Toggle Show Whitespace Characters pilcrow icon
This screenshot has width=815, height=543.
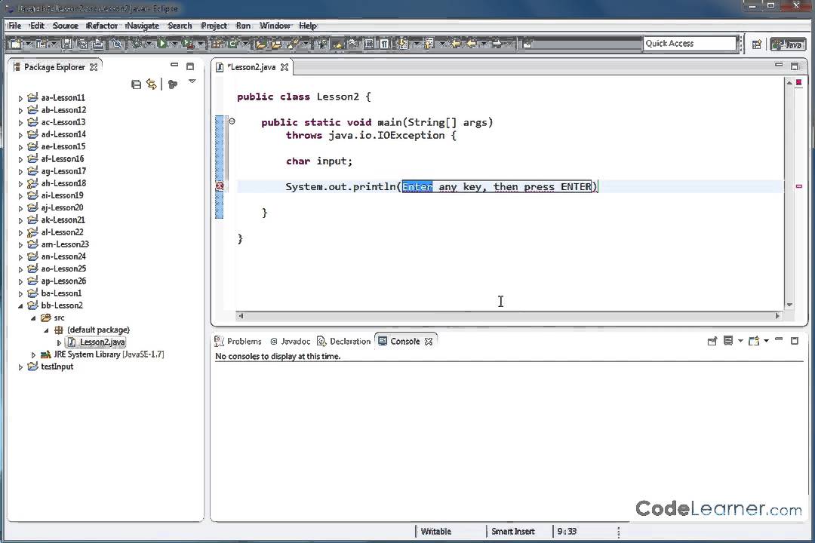pyautogui.click(x=383, y=44)
